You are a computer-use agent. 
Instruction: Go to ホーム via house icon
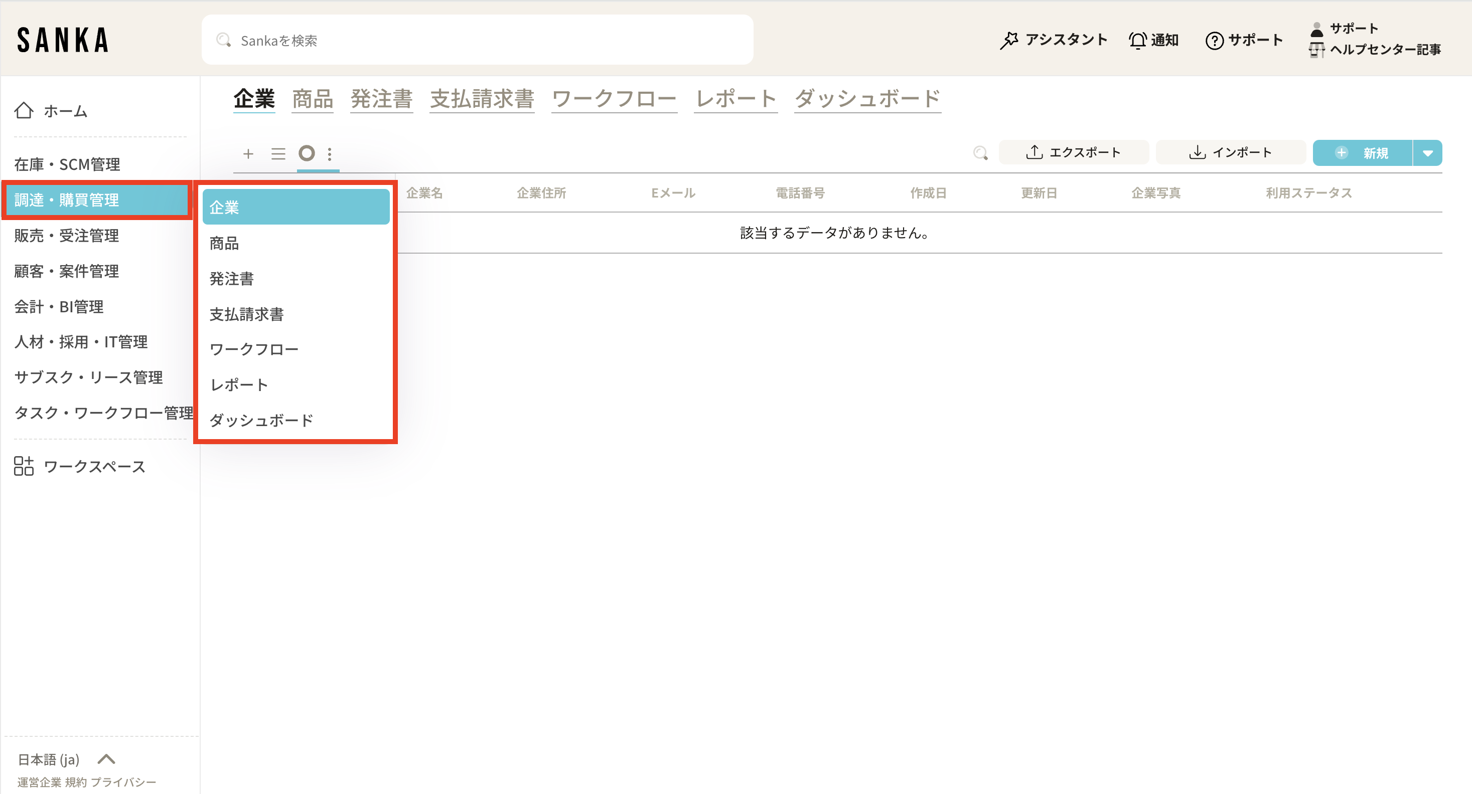click(x=24, y=110)
